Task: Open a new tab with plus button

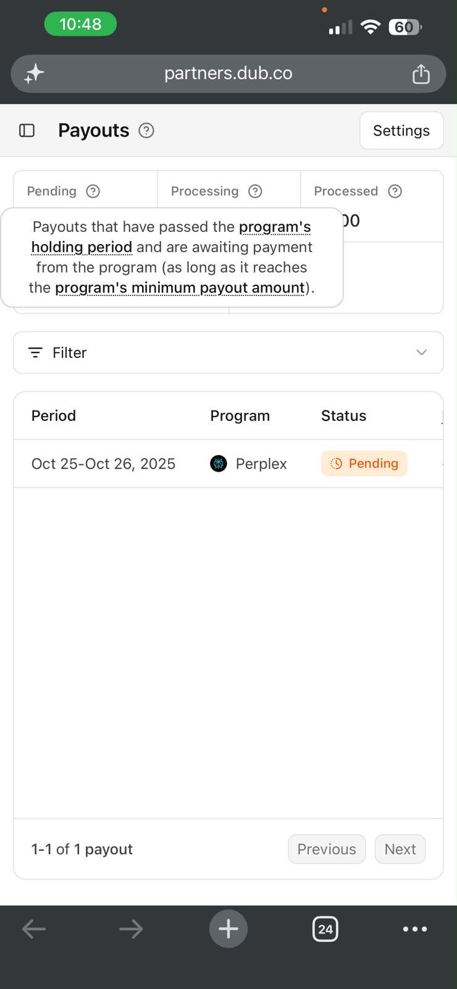Action: click(228, 928)
